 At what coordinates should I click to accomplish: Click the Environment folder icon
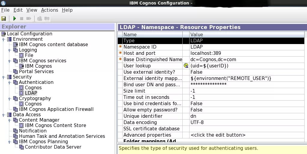pyautogui.click(x=9, y=39)
